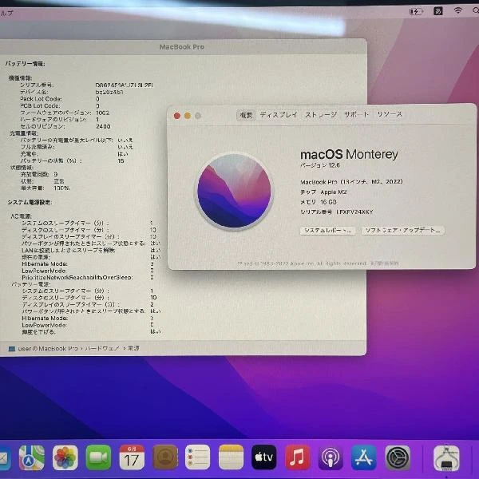This screenshot has height=479, width=479.
Task: Click the ソフトウェア・アップデート button
Action: (403, 230)
